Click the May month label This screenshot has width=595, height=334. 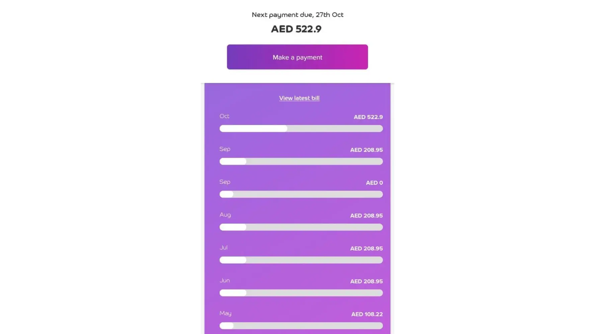tap(225, 313)
